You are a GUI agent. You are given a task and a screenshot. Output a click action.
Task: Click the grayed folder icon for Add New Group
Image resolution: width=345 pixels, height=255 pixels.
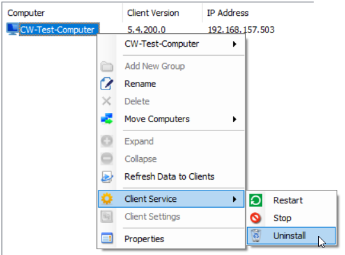pos(107,66)
